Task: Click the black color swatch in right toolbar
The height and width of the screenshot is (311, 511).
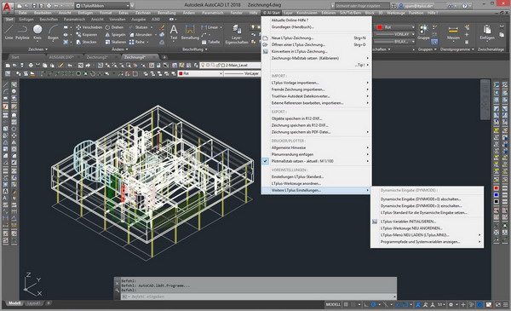Action: click(496, 202)
